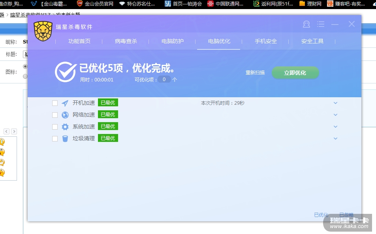This screenshot has width=376, height=234.
Task: Switch to the 功能首页 tab
Action: pos(79,41)
